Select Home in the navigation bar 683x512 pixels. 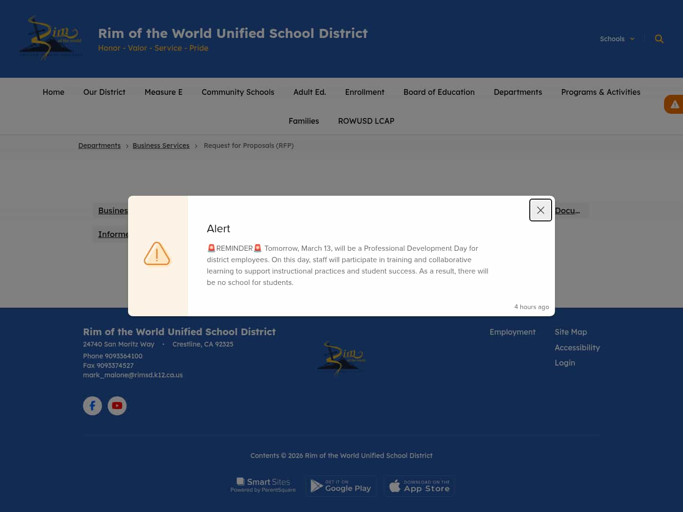[x=53, y=92]
